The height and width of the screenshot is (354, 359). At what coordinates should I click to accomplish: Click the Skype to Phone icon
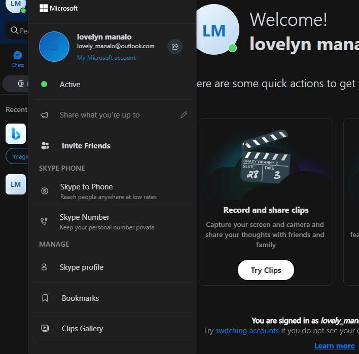click(x=45, y=191)
